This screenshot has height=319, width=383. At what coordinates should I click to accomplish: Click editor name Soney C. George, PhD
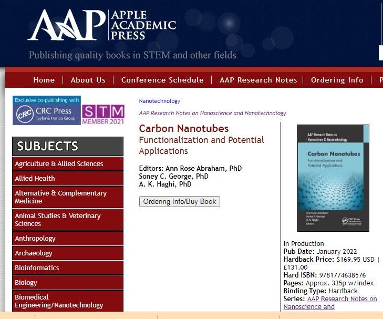pyautogui.click(x=174, y=176)
